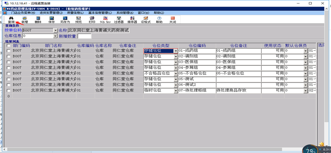Open 默认仓保员 dropdown for 01-成药组 row

pos(305,51)
